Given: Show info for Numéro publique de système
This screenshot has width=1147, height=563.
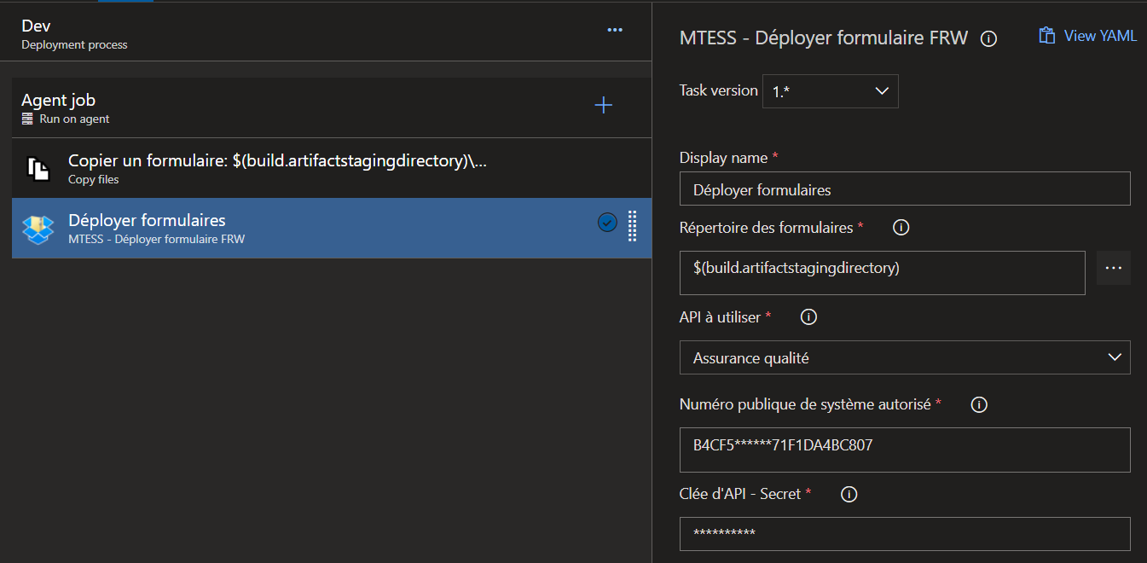Looking at the screenshot, I should point(979,404).
